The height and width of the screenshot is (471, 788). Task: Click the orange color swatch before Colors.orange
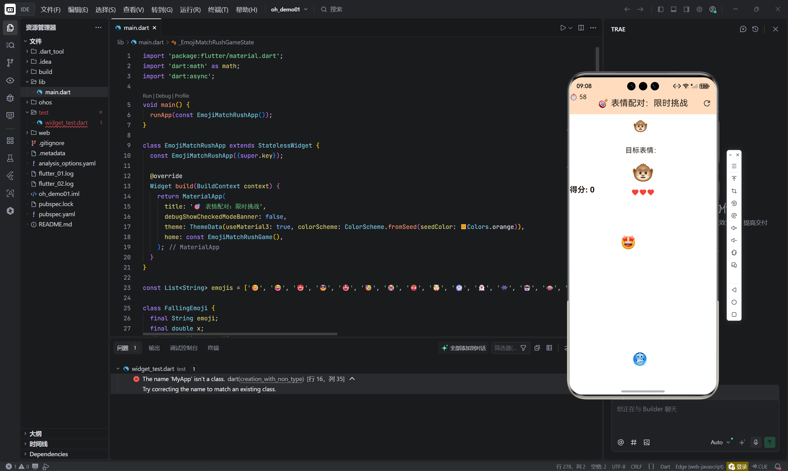463,227
